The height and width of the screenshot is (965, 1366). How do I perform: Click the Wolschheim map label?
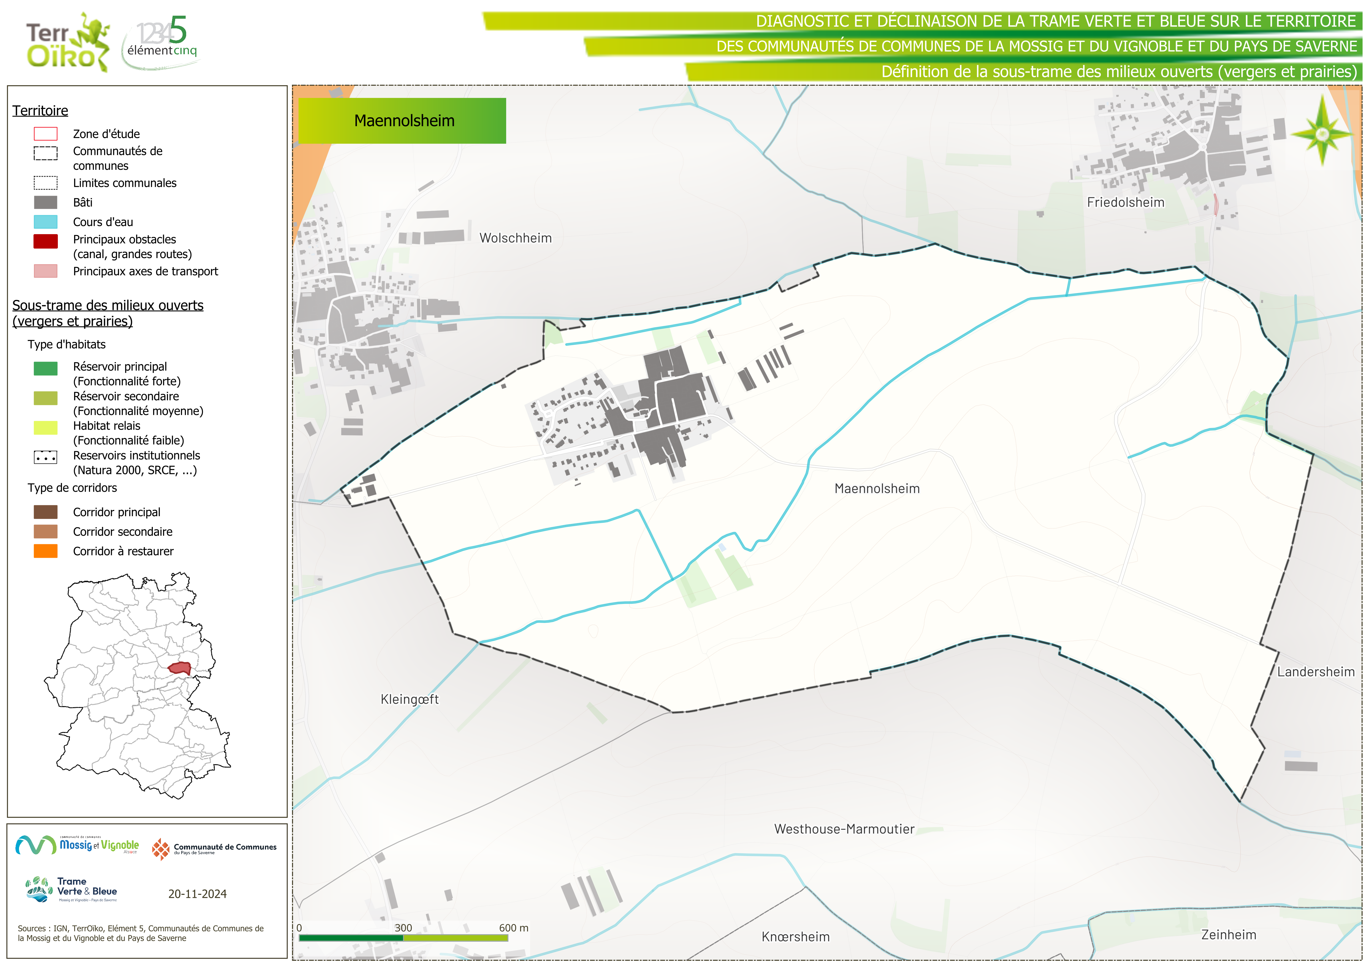click(x=515, y=238)
